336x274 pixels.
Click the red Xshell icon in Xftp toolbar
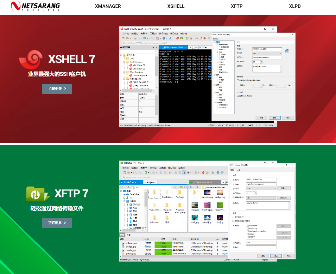[203, 173]
